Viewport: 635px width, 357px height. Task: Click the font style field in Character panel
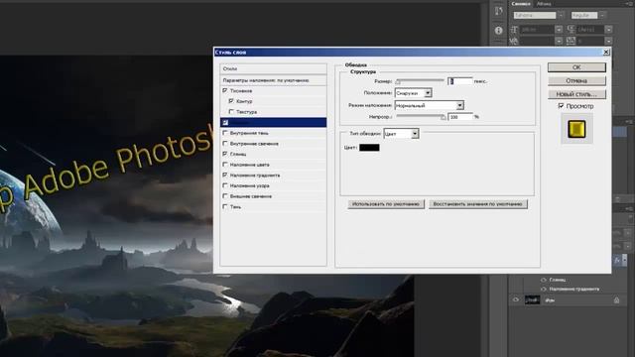point(584,16)
